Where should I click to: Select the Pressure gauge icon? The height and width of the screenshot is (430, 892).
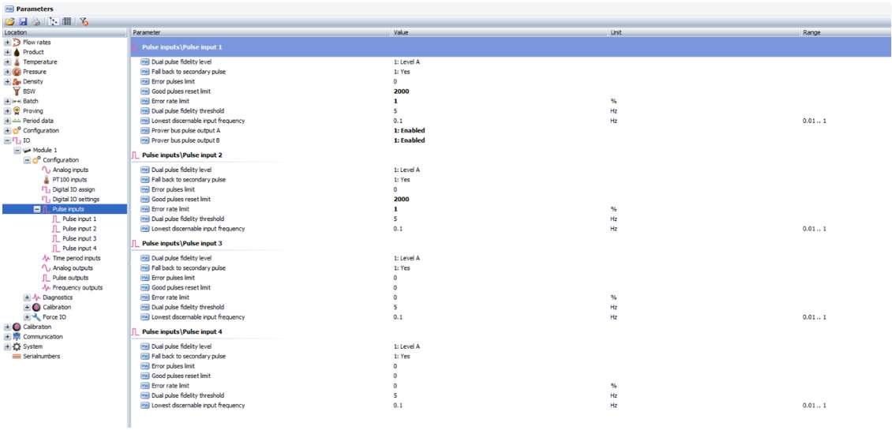pos(17,72)
